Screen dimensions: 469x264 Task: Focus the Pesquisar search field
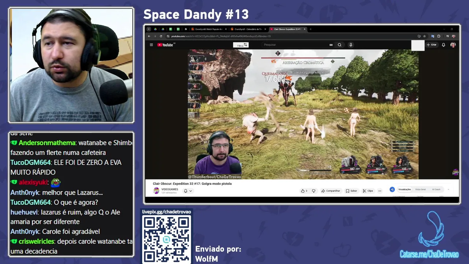[295, 45]
